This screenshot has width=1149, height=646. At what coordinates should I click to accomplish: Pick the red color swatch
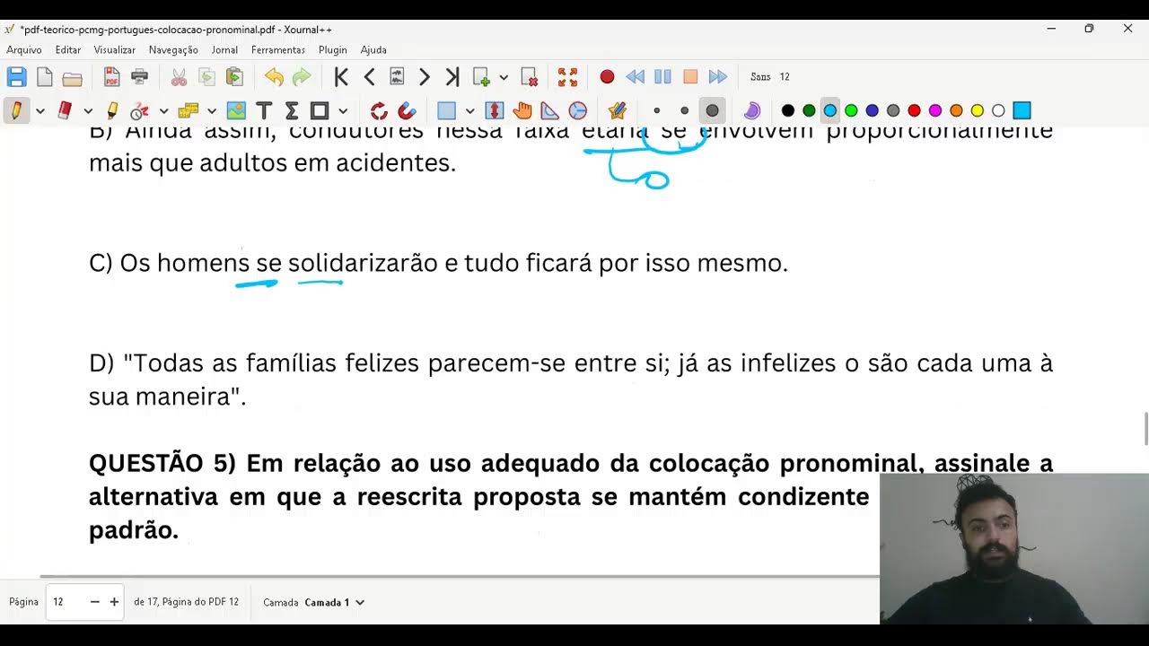tap(914, 110)
